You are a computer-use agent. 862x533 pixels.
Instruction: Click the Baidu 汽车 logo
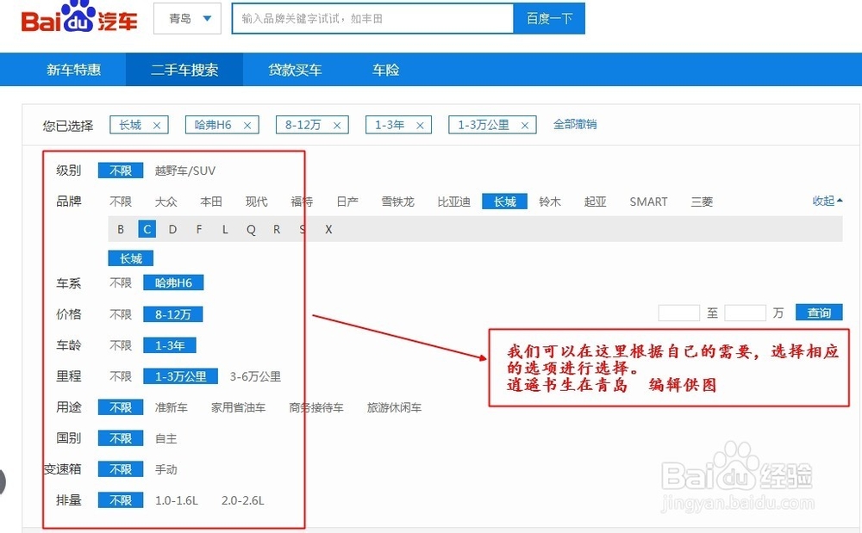click(79, 18)
